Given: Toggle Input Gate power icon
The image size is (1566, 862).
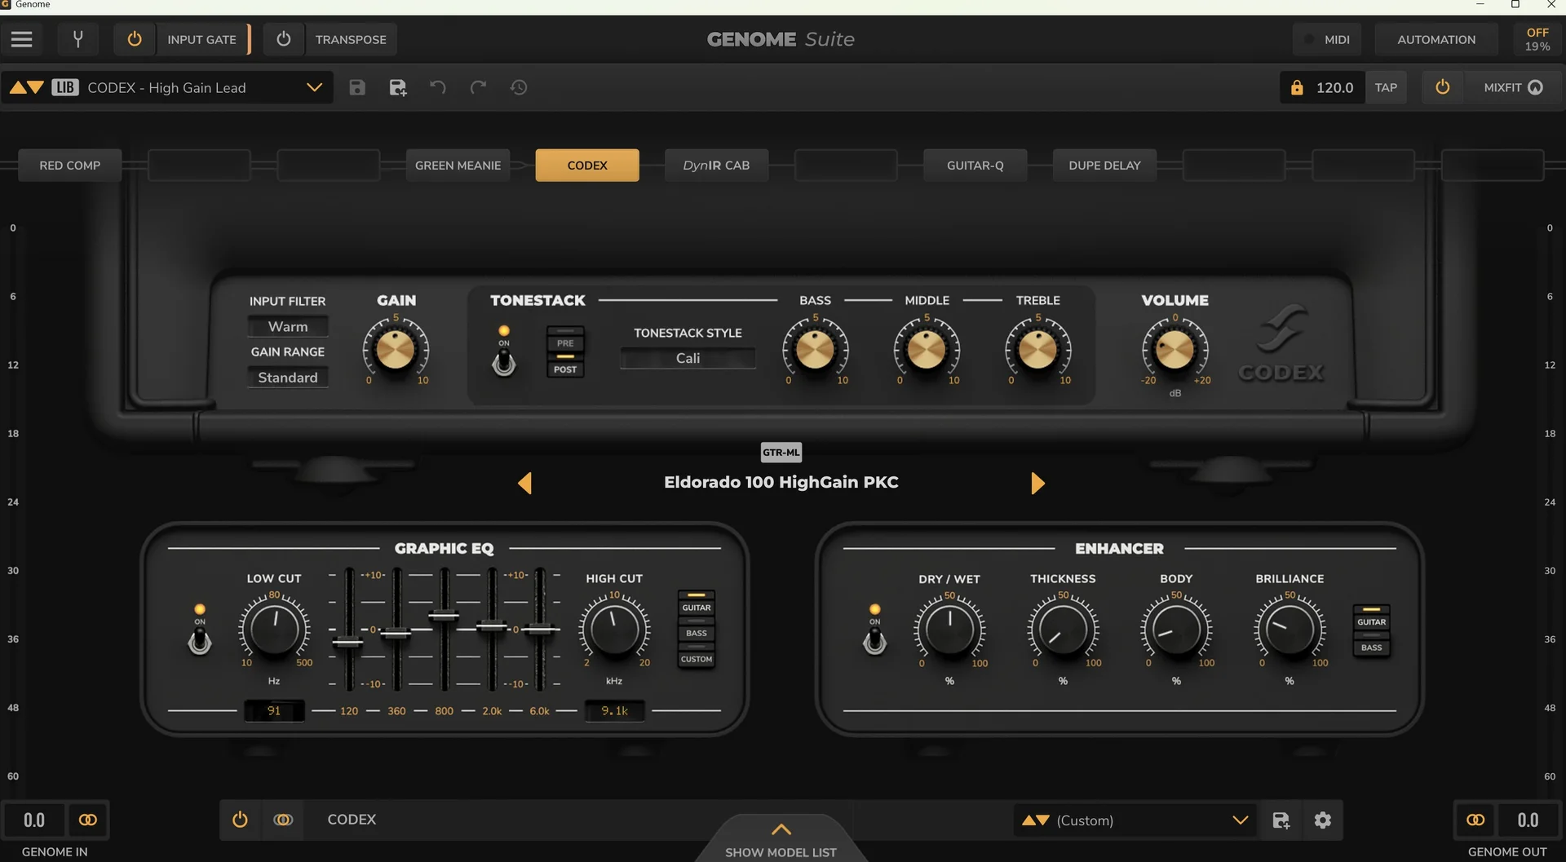Looking at the screenshot, I should [135, 39].
